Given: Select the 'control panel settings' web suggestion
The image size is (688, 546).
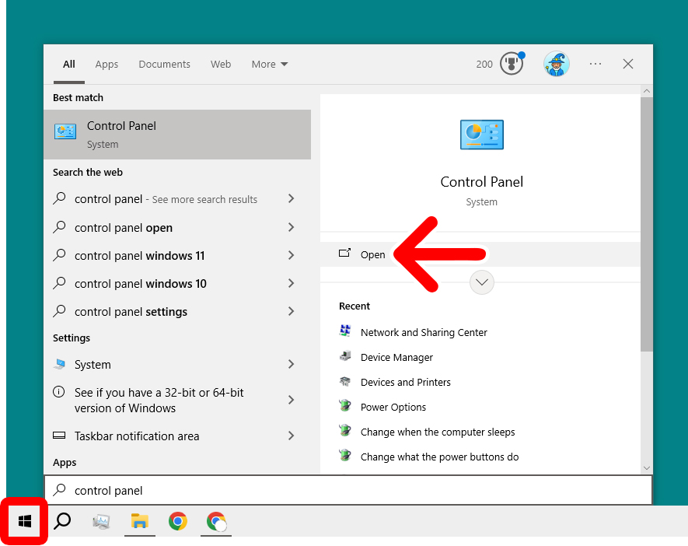Looking at the screenshot, I should (131, 312).
